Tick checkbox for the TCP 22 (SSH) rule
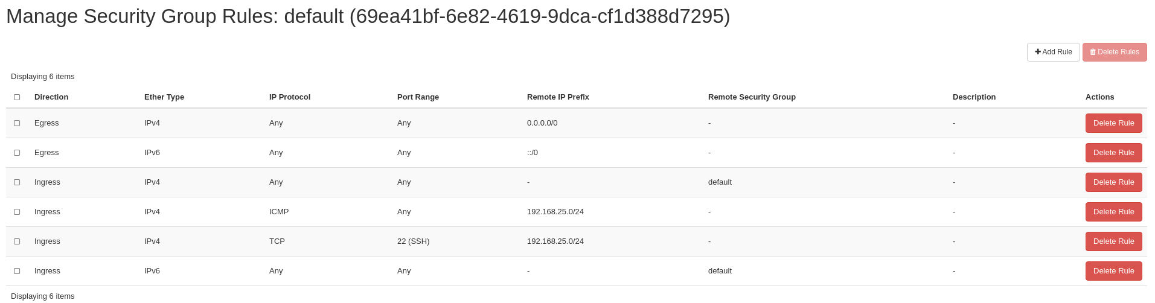 coord(17,241)
